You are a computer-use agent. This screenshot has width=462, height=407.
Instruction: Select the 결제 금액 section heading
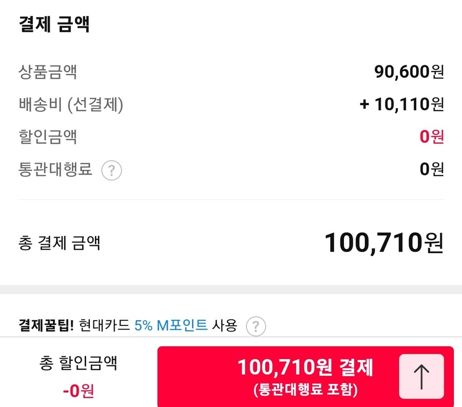point(54,25)
